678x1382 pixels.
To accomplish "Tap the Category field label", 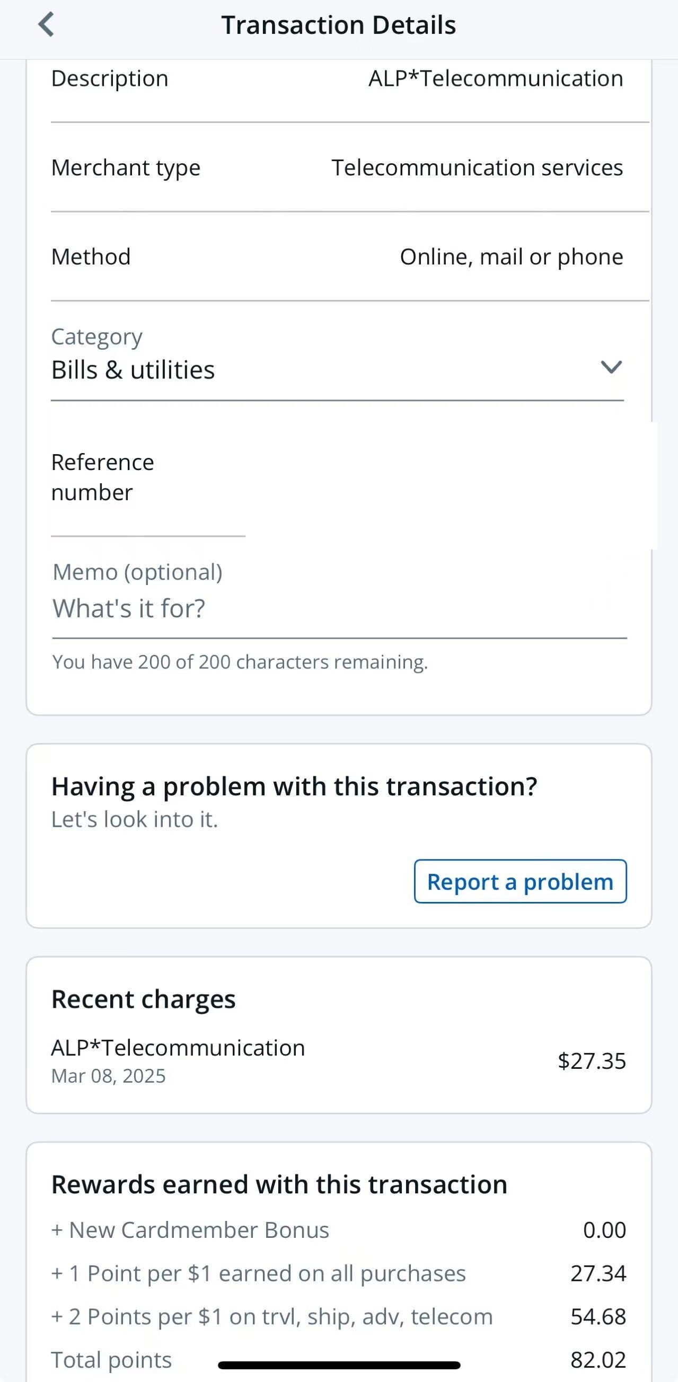I will coord(96,337).
